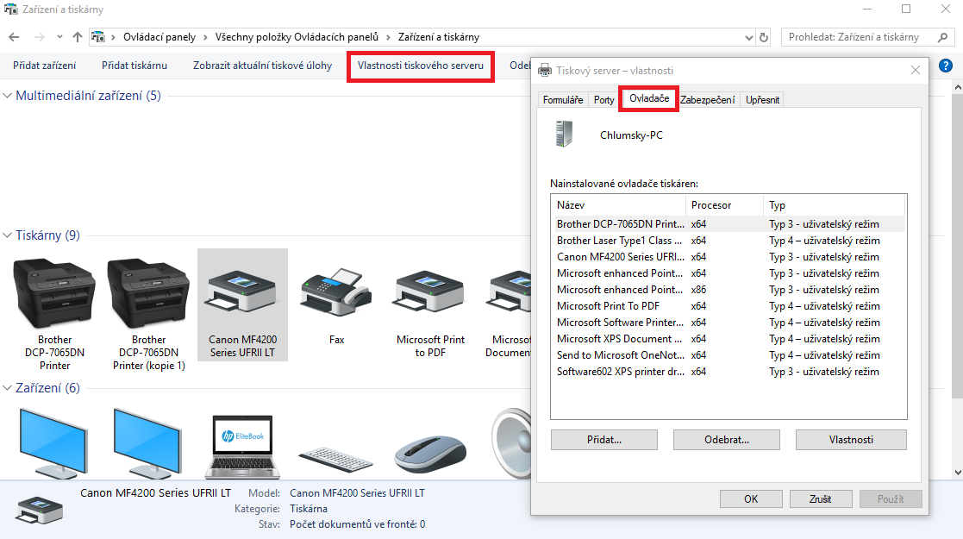This screenshot has height=539, width=963.
Task: Go forward with the forward arrow
Action: [40, 37]
